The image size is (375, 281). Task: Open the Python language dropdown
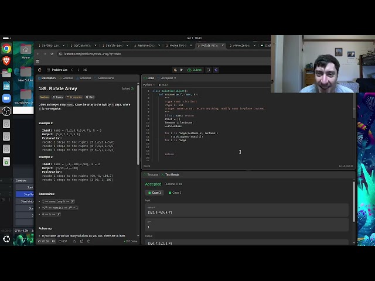[149, 84]
